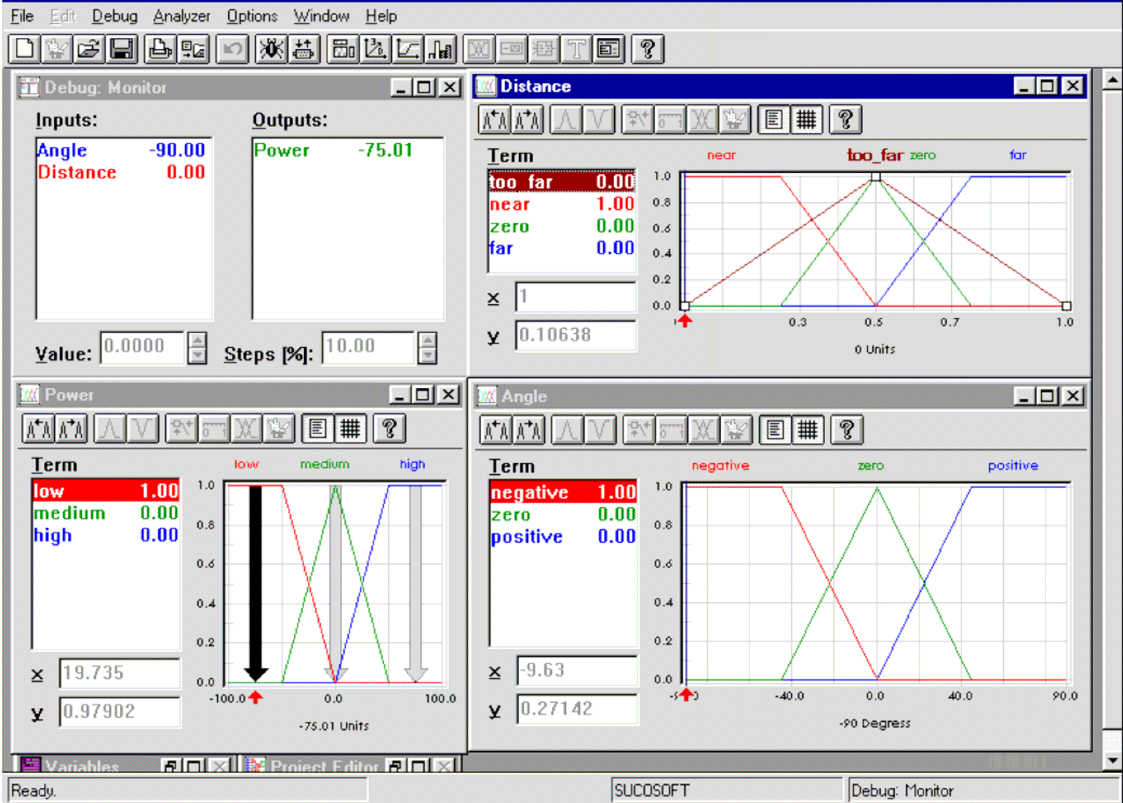The width and height of the screenshot is (1123, 803).
Task: Pick the lambda-shape icon in Distance toolbar
Action: point(566,119)
